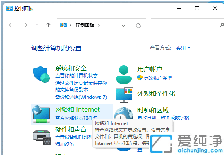Click the back navigation arrow
The width and height of the screenshot is (224, 155).
tap(11, 25)
